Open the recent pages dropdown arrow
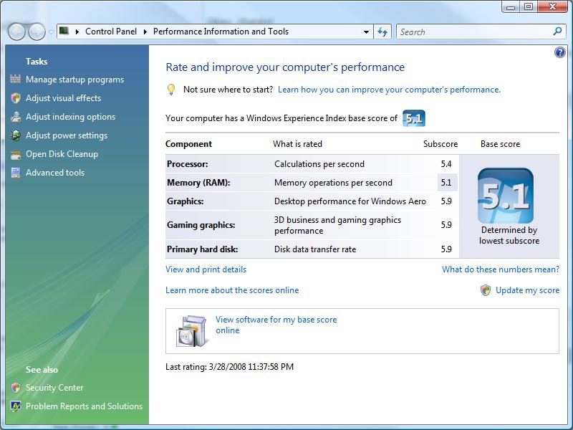This screenshot has width=573, height=430. click(51, 32)
